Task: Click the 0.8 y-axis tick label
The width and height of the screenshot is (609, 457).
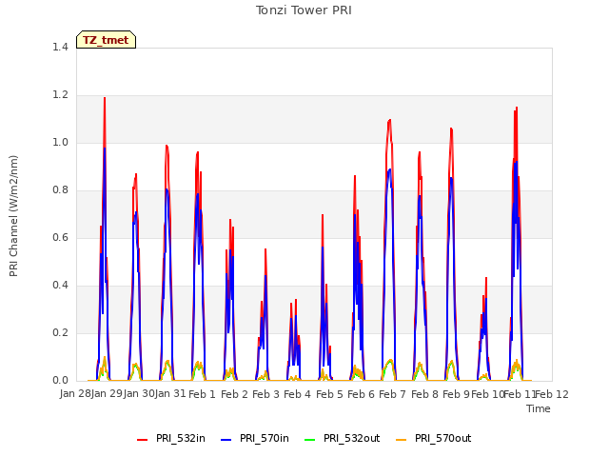Action: pyautogui.click(x=60, y=190)
